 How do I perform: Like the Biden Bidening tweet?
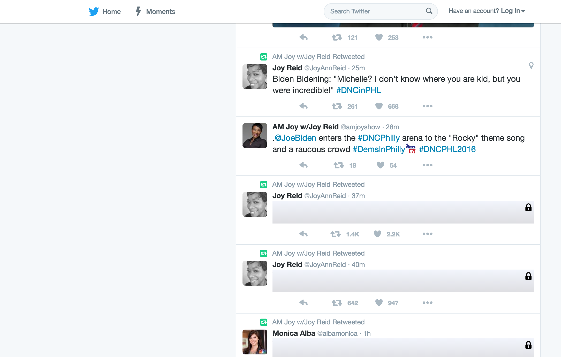click(379, 106)
